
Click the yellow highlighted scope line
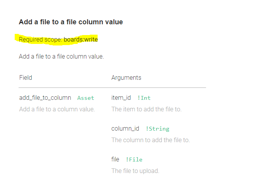point(56,39)
